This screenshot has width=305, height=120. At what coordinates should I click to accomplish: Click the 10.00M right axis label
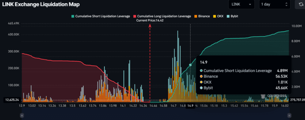tap(297, 26)
